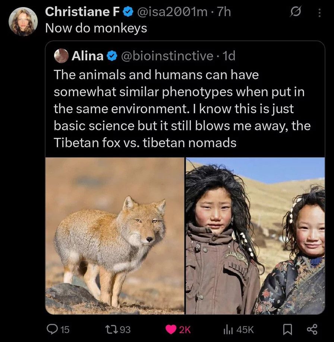The height and width of the screenshot is (342, 334).
Task: Click the Grok slashed-circle icon
Action: tap(295, 13)
